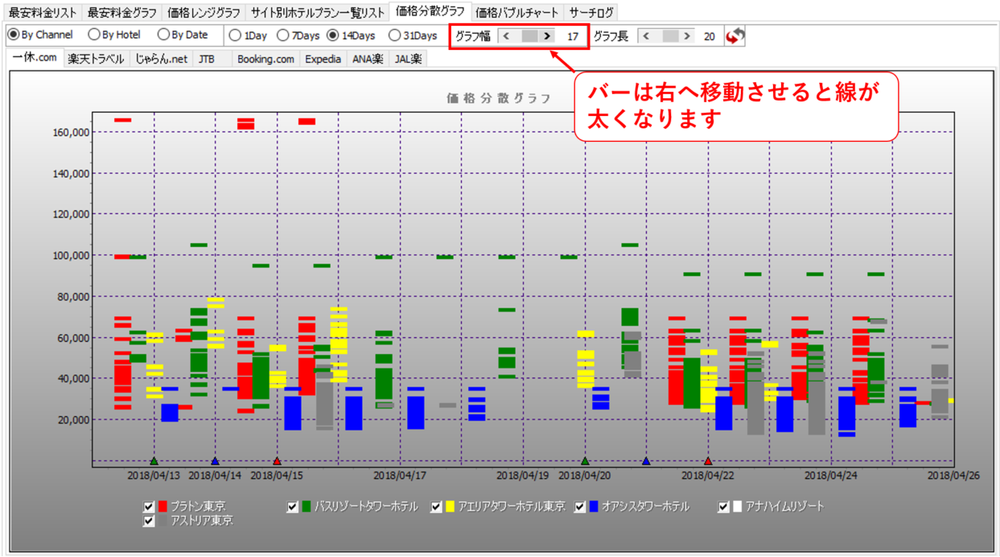1000x557 pixels.
Task: Go to the 最安料金リスト tab
Action: pos(43,12)
